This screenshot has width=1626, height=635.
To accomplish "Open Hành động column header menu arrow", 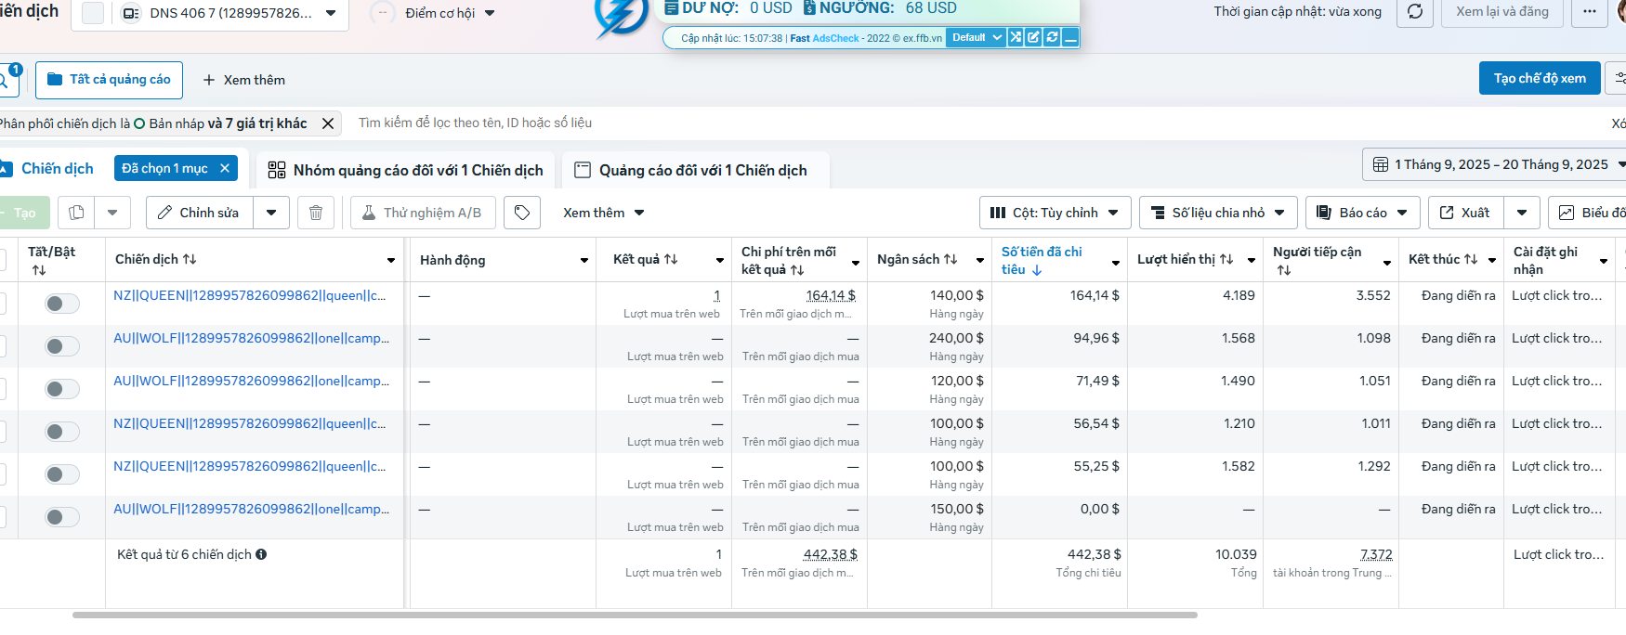I will [x=584, y=261].
